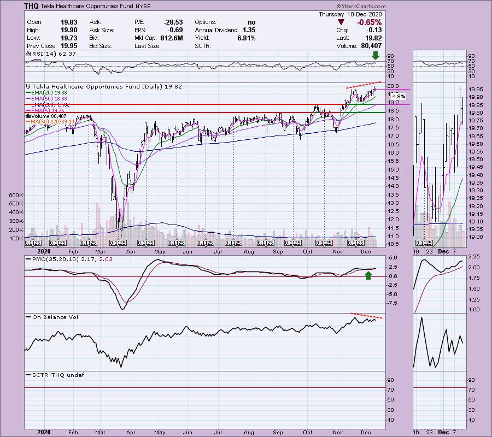Select the Yield value 6.81%
Viewport: 492px width, 437px height.
tap(247, 38)
